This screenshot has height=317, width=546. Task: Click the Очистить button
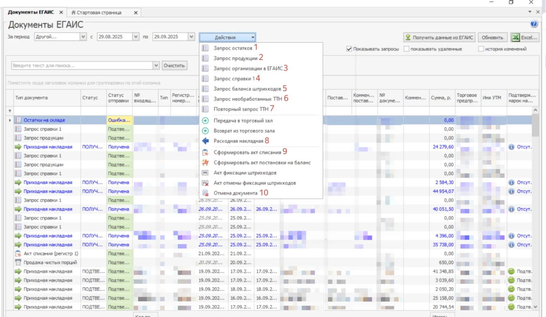tap(174, 66)
